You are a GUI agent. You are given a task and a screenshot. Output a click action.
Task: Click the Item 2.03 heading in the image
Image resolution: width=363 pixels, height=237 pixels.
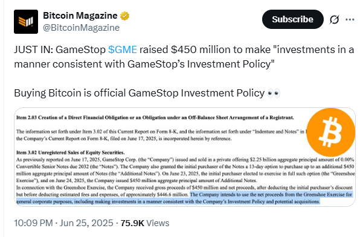point(155,118)
